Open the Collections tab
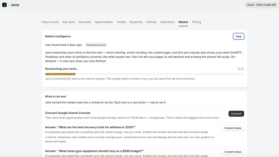This screenshot has height=157, width=279. pyautogui.click(x=167, y=22)
